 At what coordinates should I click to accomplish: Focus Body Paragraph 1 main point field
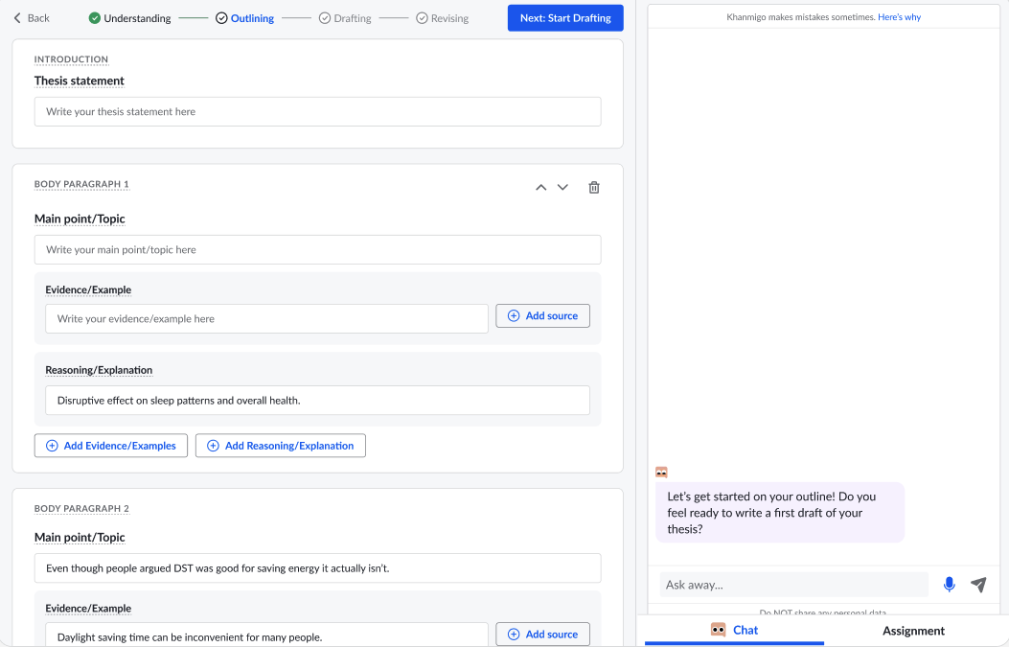317,250
